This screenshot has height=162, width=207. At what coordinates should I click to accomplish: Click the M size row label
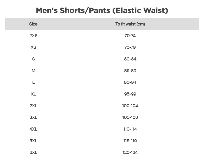pos(33,71)
